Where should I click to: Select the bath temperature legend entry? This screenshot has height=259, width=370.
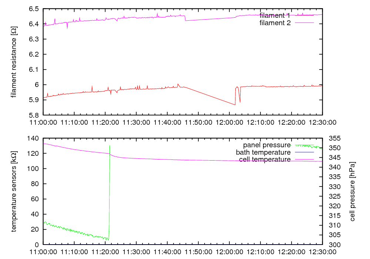(x=263, y=152)
